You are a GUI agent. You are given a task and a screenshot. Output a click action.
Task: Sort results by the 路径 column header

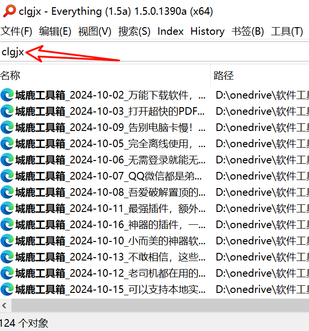260,75
